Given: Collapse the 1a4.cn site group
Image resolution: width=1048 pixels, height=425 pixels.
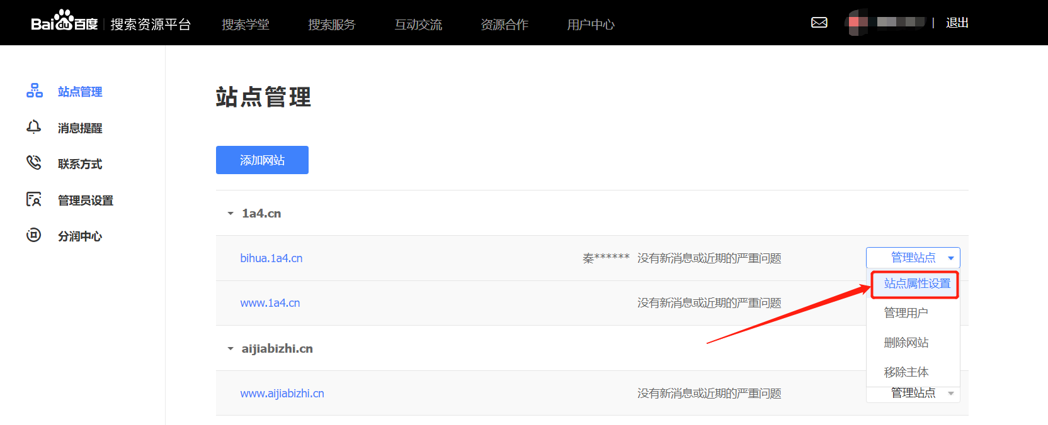Looking at the screenshot, I should tap(231, 214).
